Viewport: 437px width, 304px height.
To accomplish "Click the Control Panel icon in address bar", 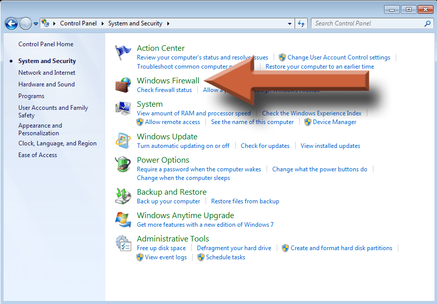I will coord(45,23).
